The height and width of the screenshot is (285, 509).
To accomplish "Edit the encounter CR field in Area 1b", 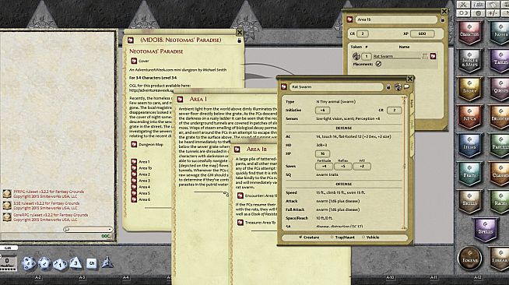I will tap(362, 33).
